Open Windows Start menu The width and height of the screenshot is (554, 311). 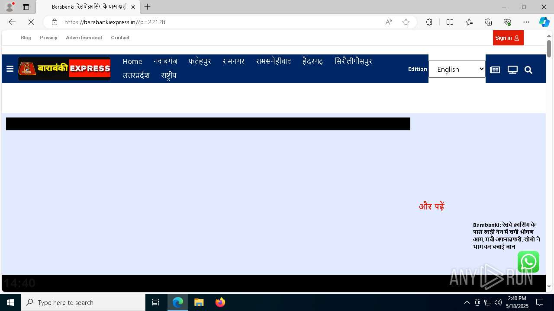tap(10, 302)
